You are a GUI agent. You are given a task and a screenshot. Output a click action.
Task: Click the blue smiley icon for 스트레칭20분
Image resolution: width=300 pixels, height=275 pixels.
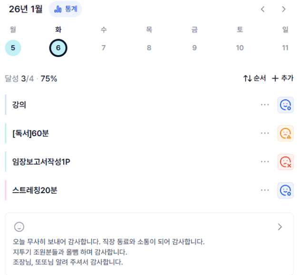coord(285,191)
